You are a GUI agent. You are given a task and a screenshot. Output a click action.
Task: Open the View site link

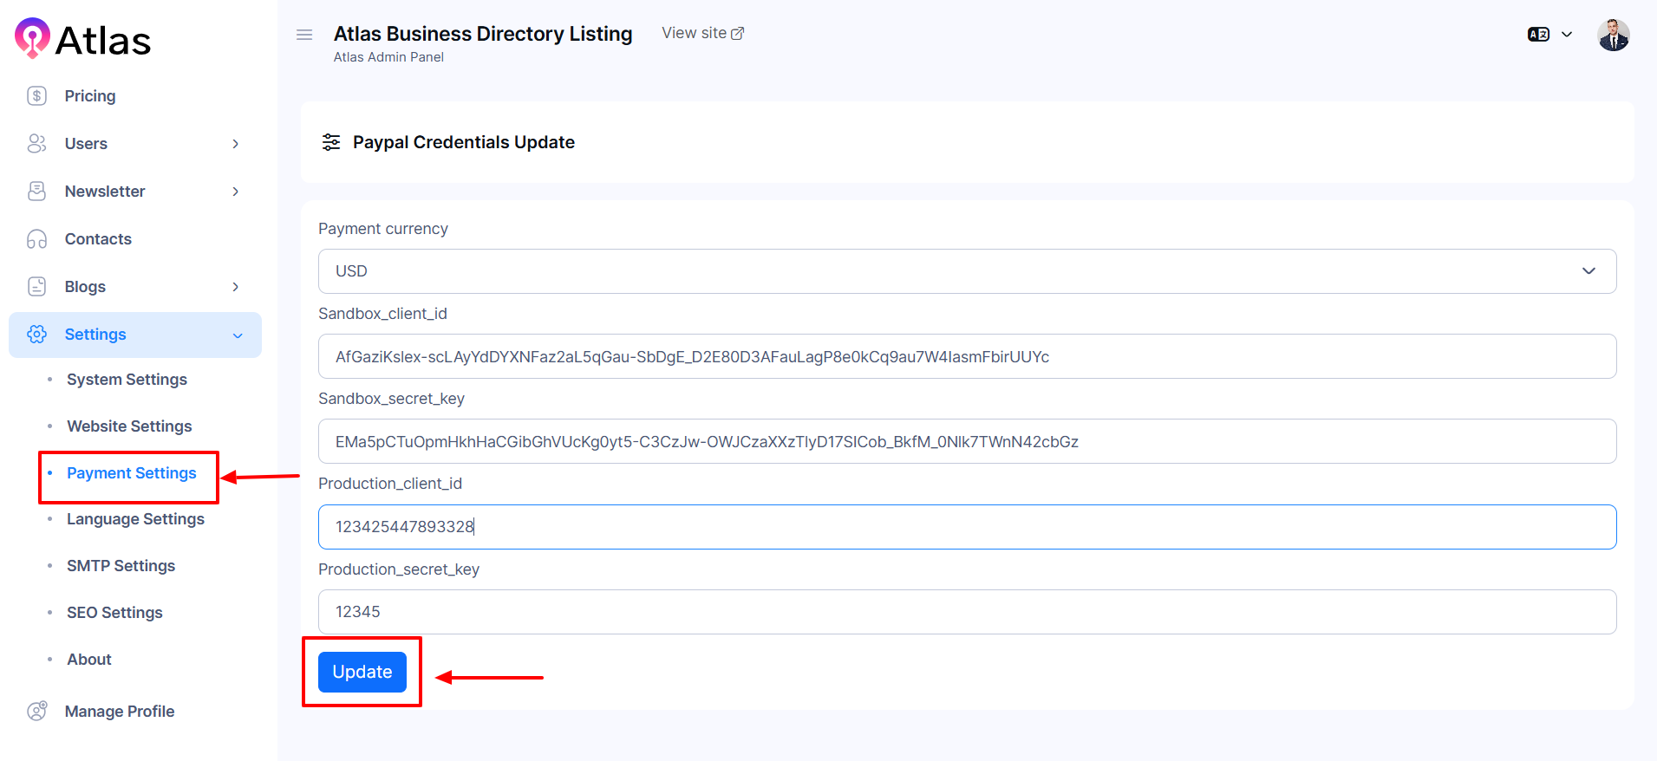(x=702, y=33)
